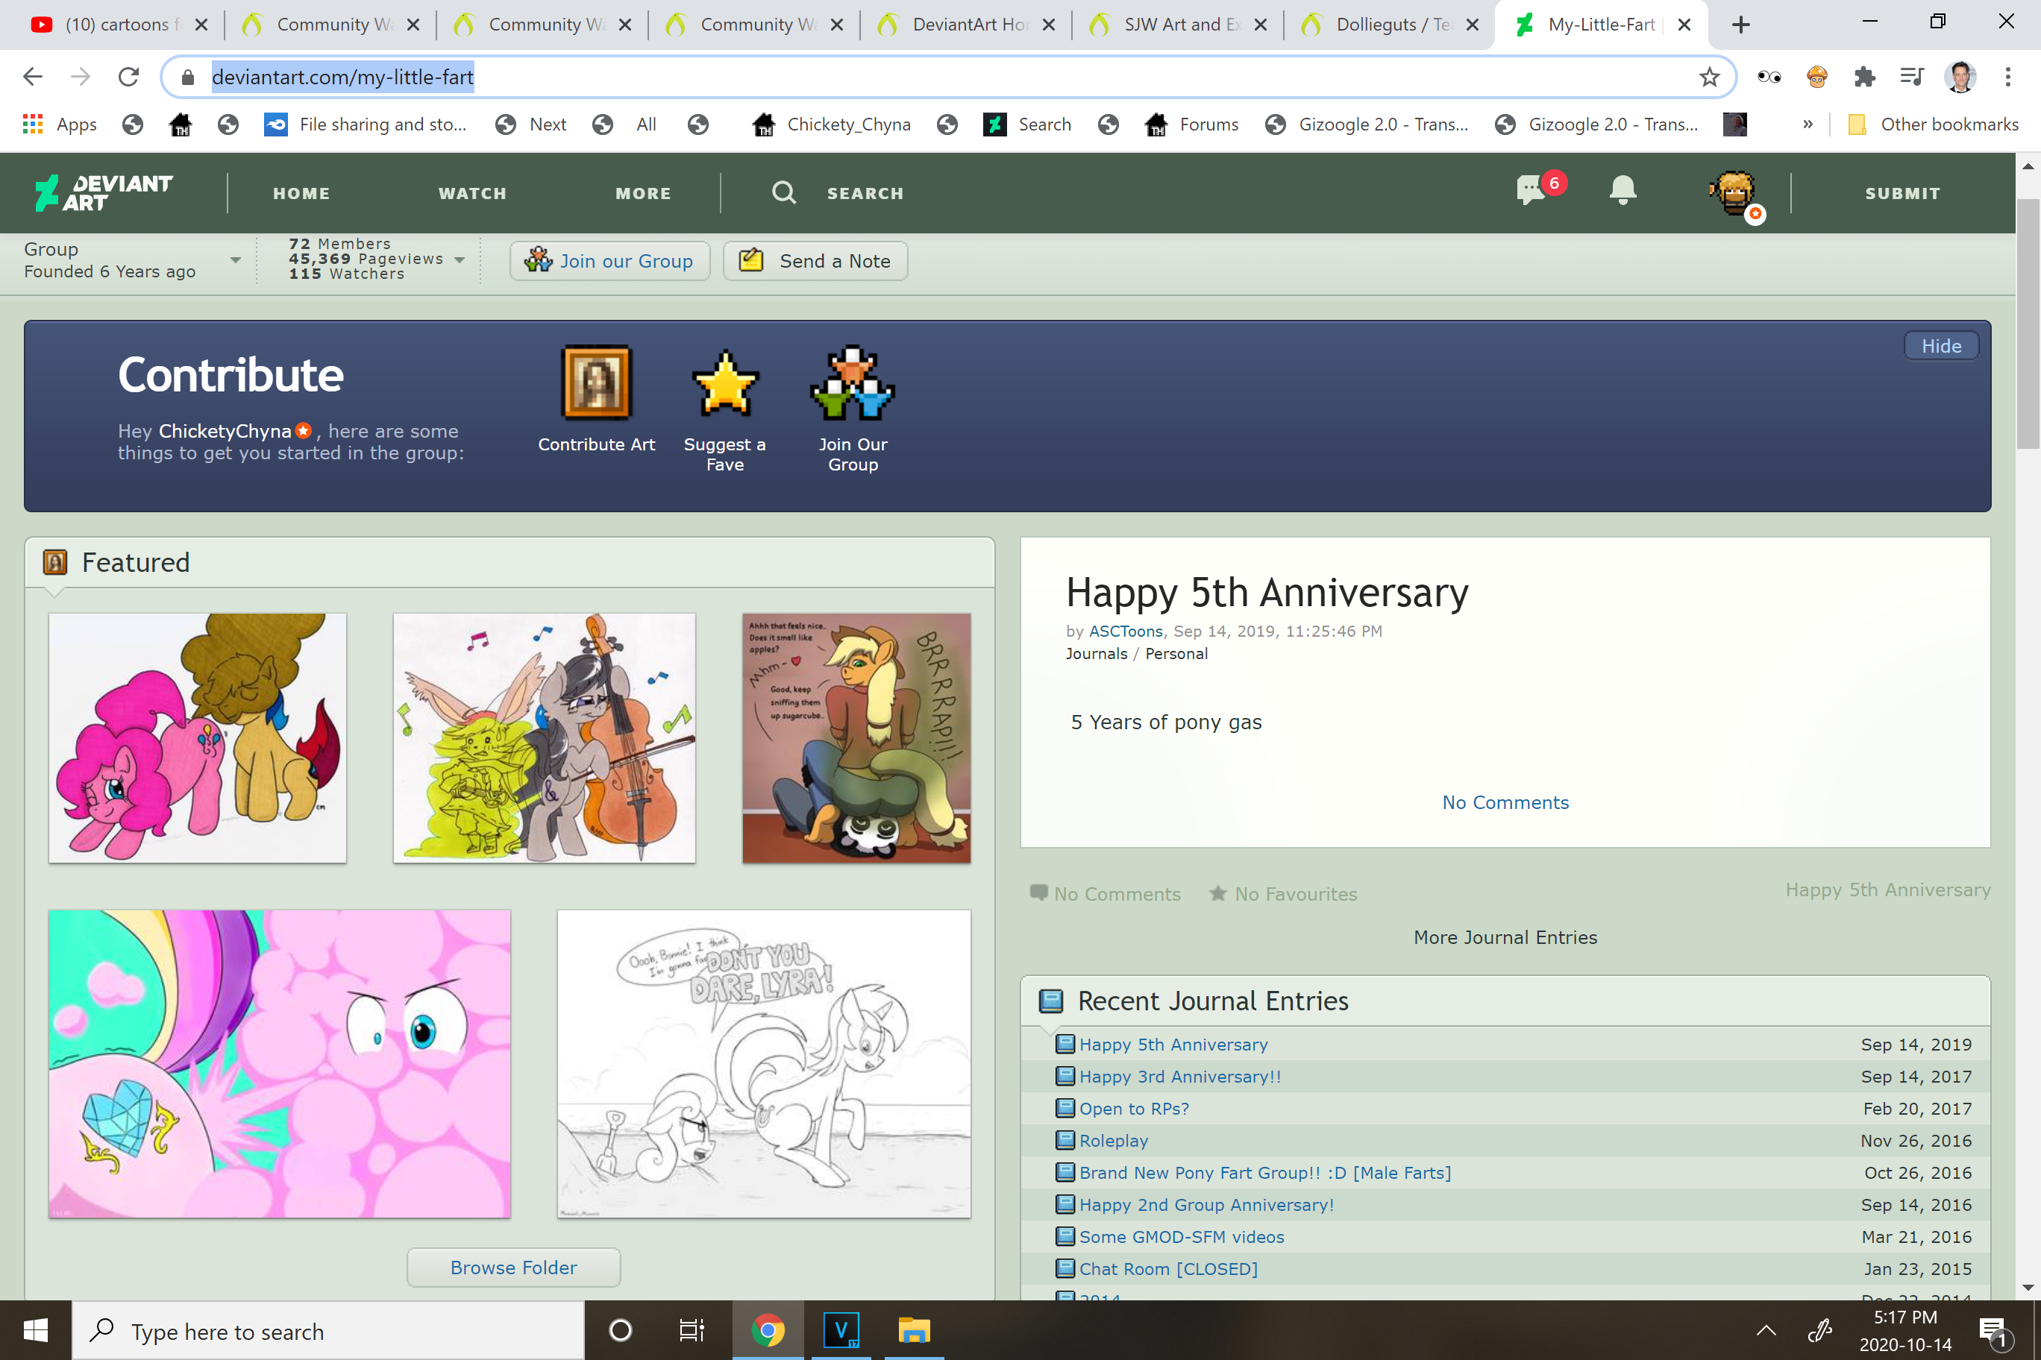Viewport: 2041px width, 1360px height.
Task: Open the Brand New Pony Fart Group entry
Action: tap(1265, 1173)
